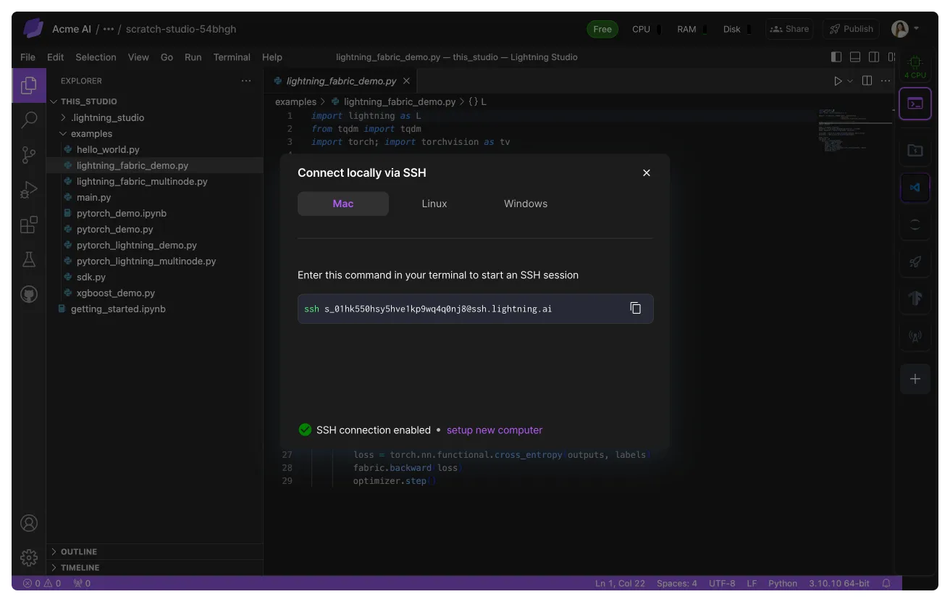Open the file folder app in the right sidebar
The image size is (950, 602).
915,151
